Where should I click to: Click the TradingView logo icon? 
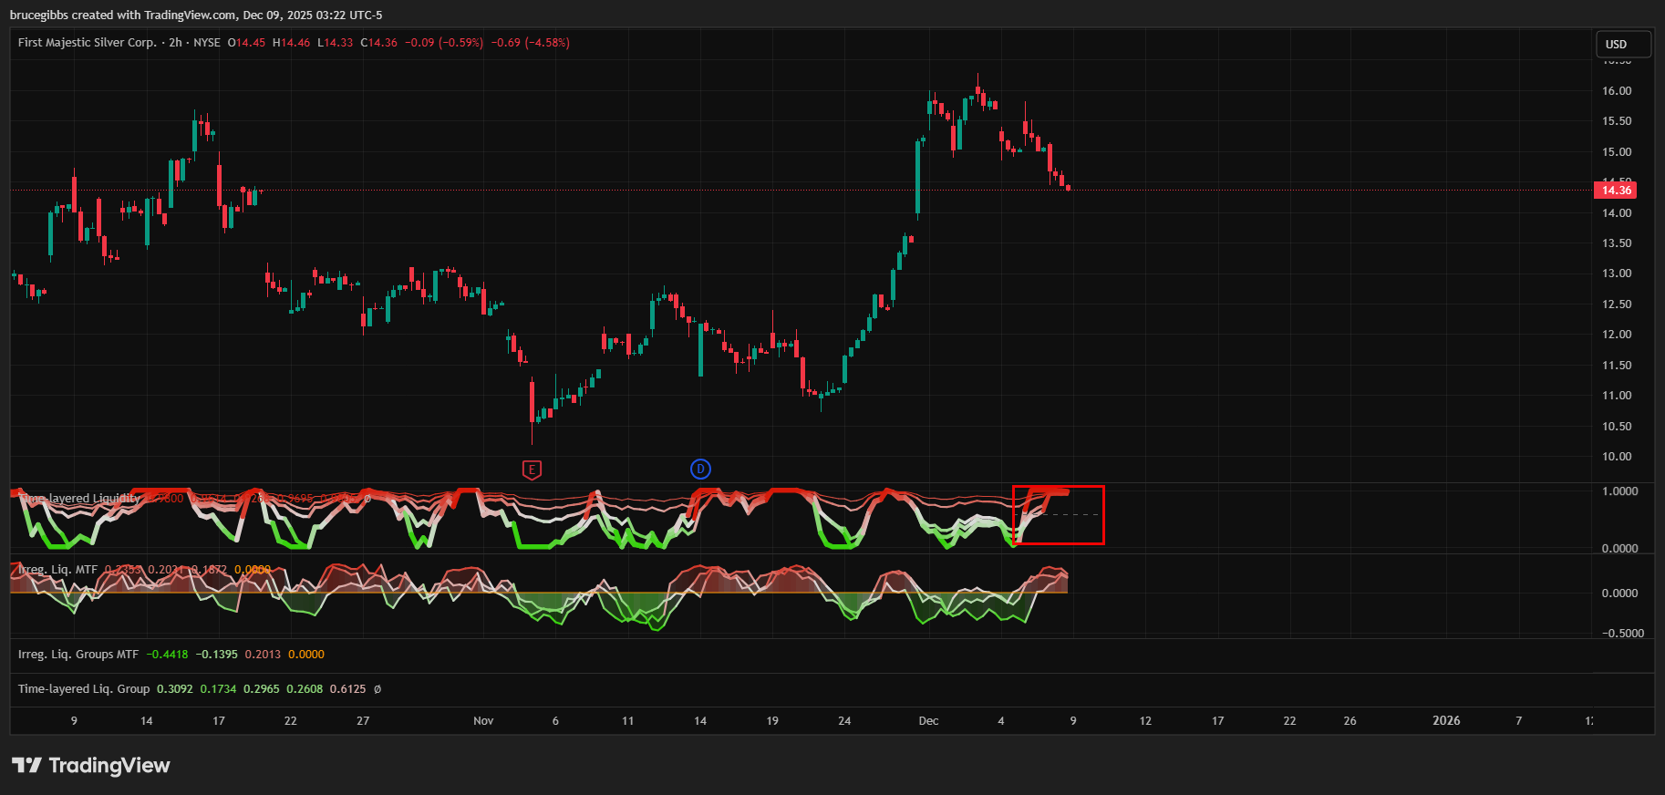[x=26, y=765]
